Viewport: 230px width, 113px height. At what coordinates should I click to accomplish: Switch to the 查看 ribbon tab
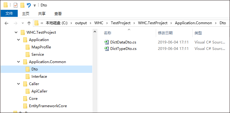58,14
